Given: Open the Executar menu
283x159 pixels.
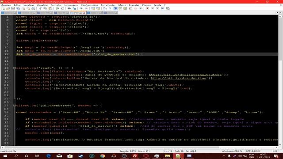Looking at the screenshot, I should [x=134, y=5].
